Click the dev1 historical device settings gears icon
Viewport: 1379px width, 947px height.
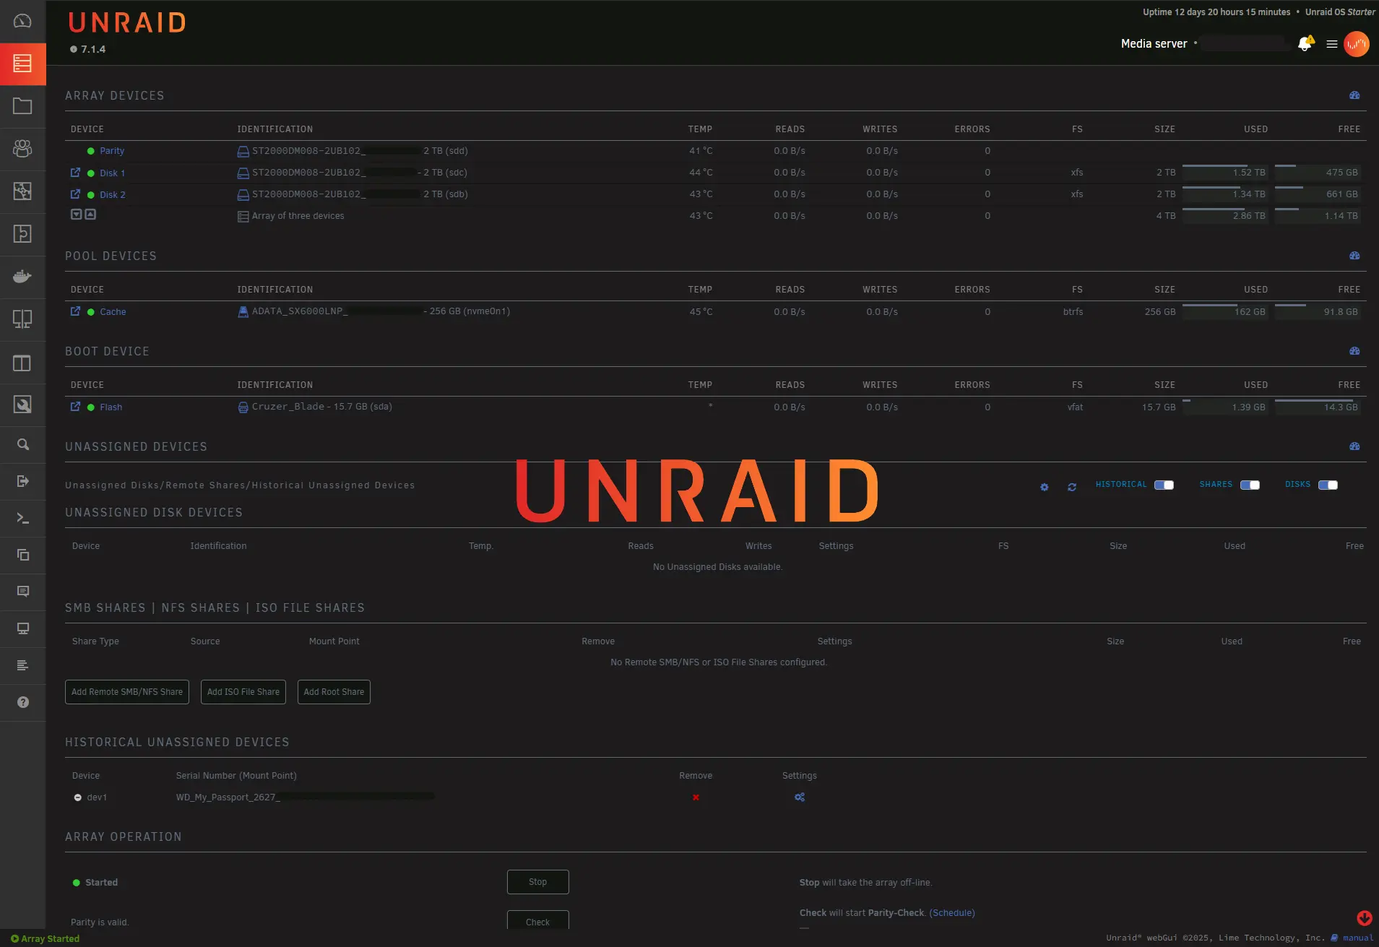800,797
